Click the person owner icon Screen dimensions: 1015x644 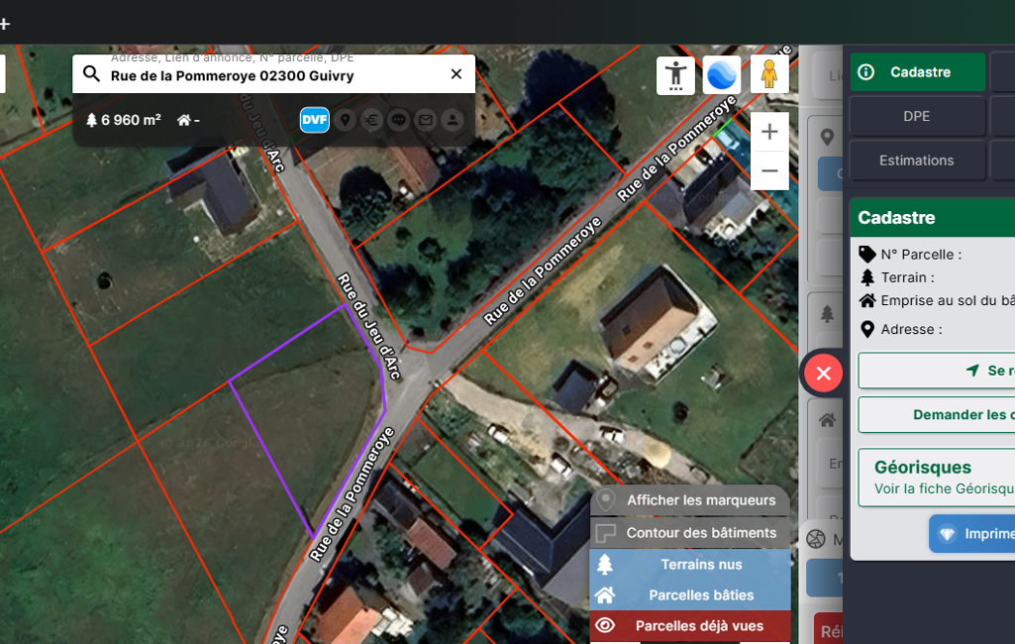(x=452, y=120)
